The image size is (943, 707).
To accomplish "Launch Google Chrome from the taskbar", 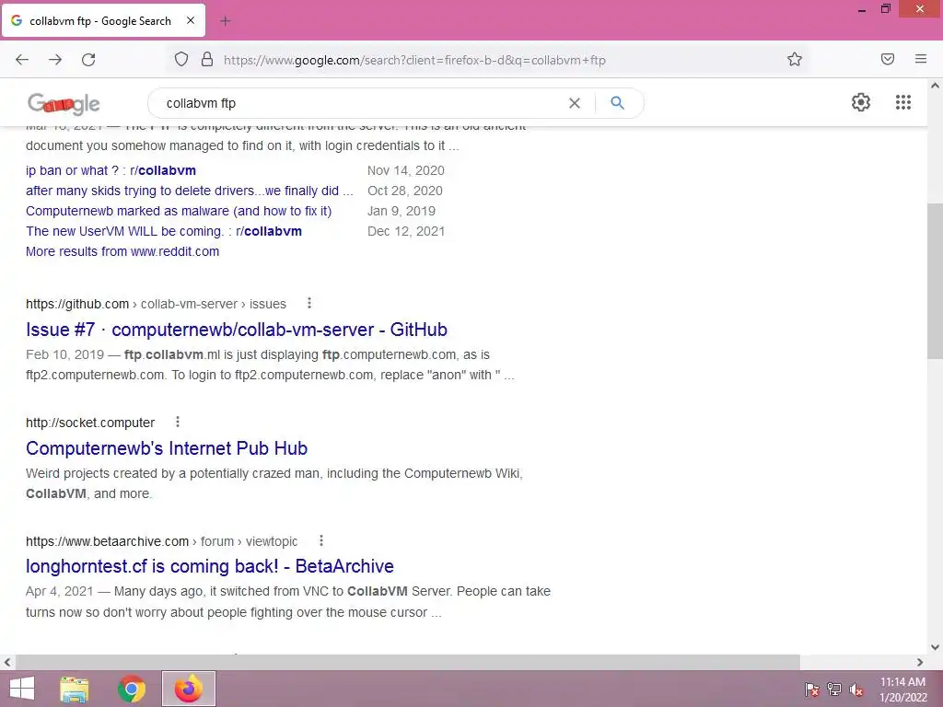I will (x=132, y=689).
